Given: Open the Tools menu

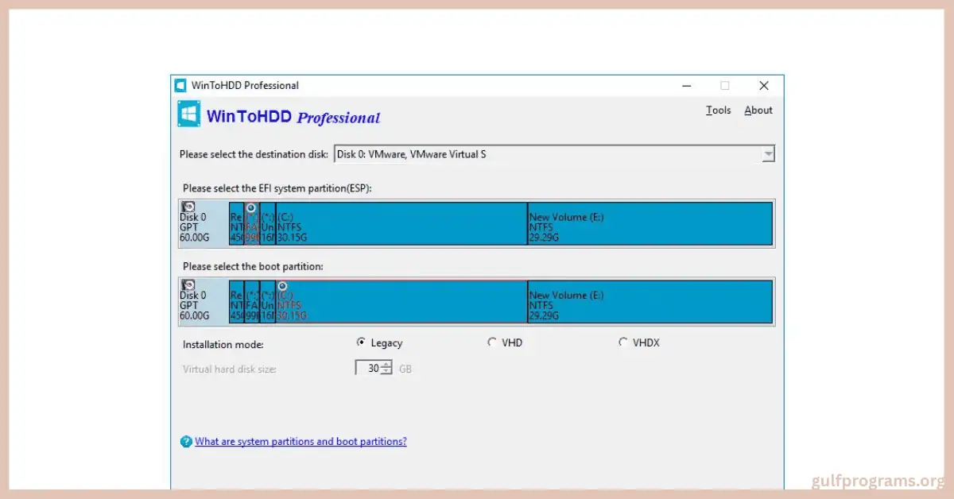Looking at the screenshot, I should coord(718,110).
